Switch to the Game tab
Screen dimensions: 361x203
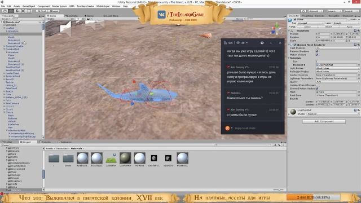[89, 16]
